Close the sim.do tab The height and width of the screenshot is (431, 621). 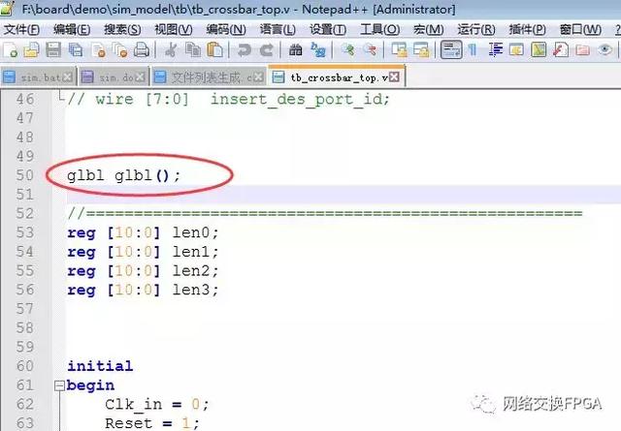(140, 77)
